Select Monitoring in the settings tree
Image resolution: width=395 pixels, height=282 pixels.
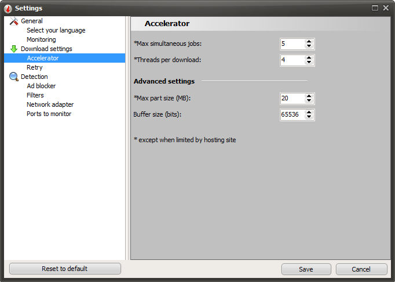[x=41, y=39]
